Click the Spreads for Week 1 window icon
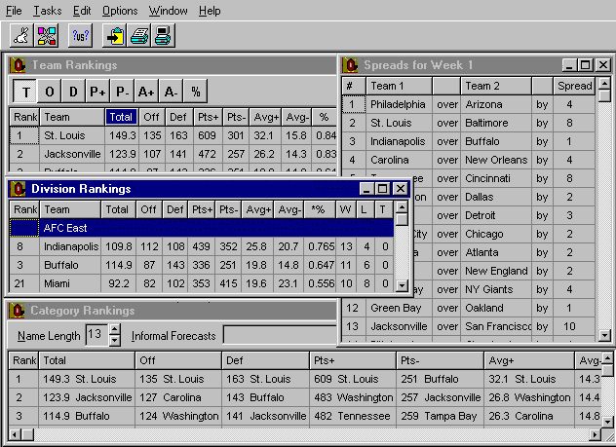The width and height of the screenshot is (616, 447). point(351,65)
